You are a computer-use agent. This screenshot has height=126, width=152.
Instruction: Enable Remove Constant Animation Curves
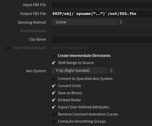pyautogui.click(x=54, y=114)
